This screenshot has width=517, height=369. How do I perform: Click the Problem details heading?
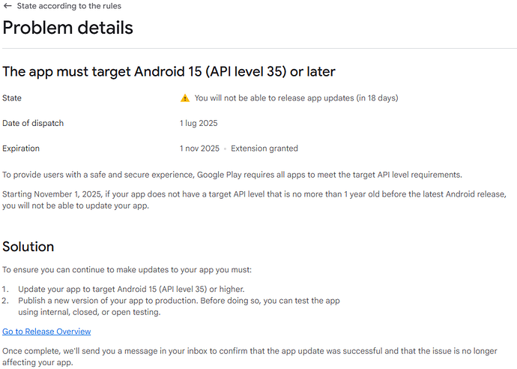pos(68,28)
